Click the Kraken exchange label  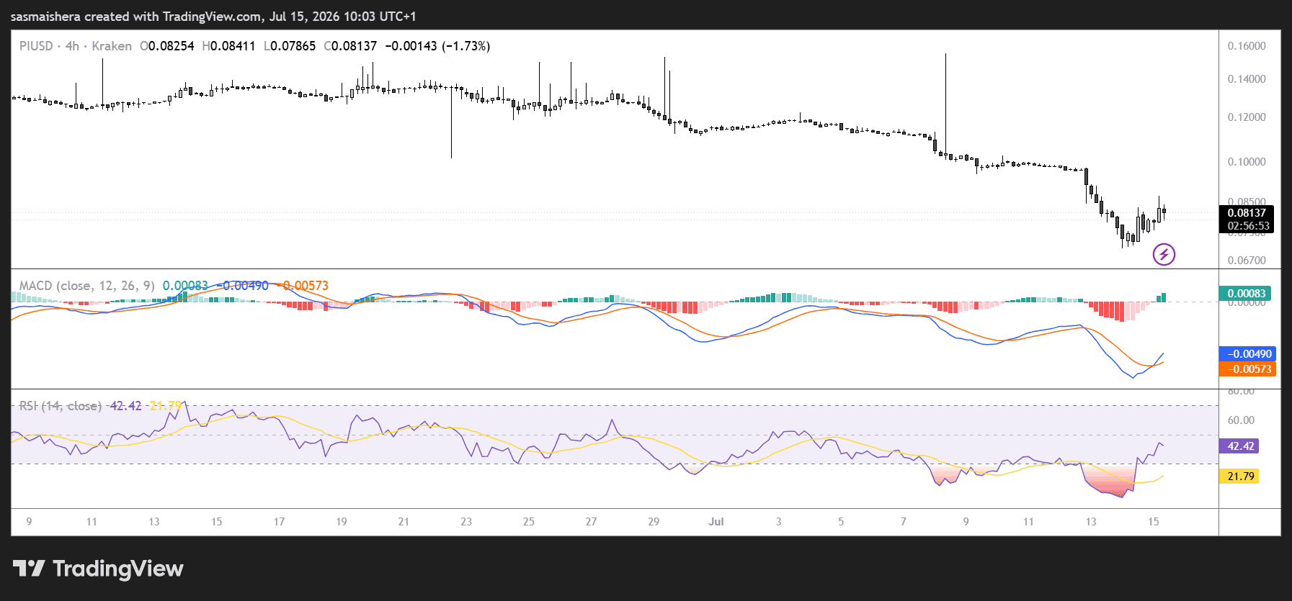tap(112, 46)
